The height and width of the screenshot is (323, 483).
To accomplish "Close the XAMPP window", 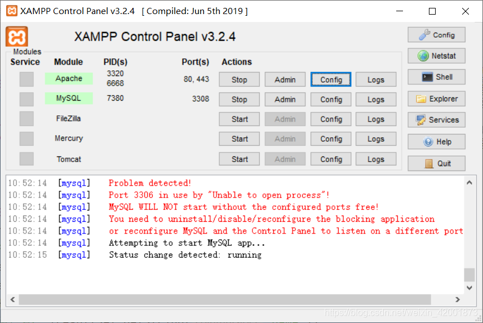I will click(466, 11).
